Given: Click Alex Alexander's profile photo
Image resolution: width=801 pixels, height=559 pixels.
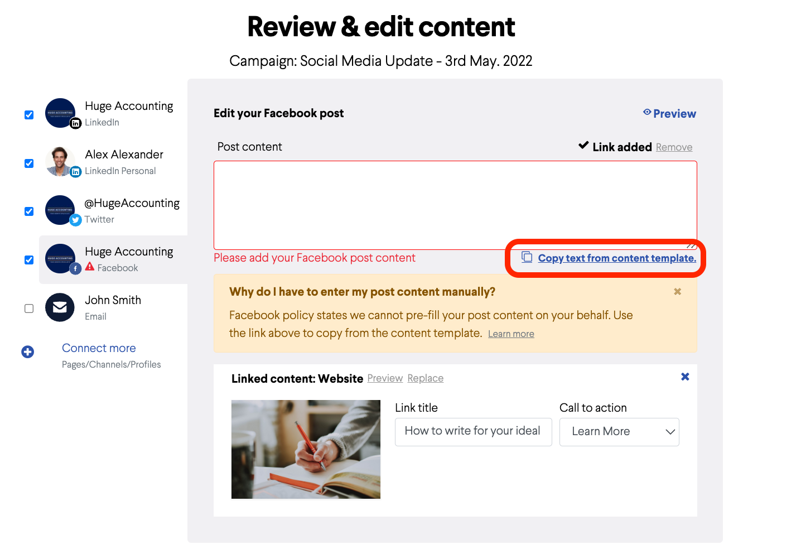Looking at the screenshot, I should pos(60,161).
